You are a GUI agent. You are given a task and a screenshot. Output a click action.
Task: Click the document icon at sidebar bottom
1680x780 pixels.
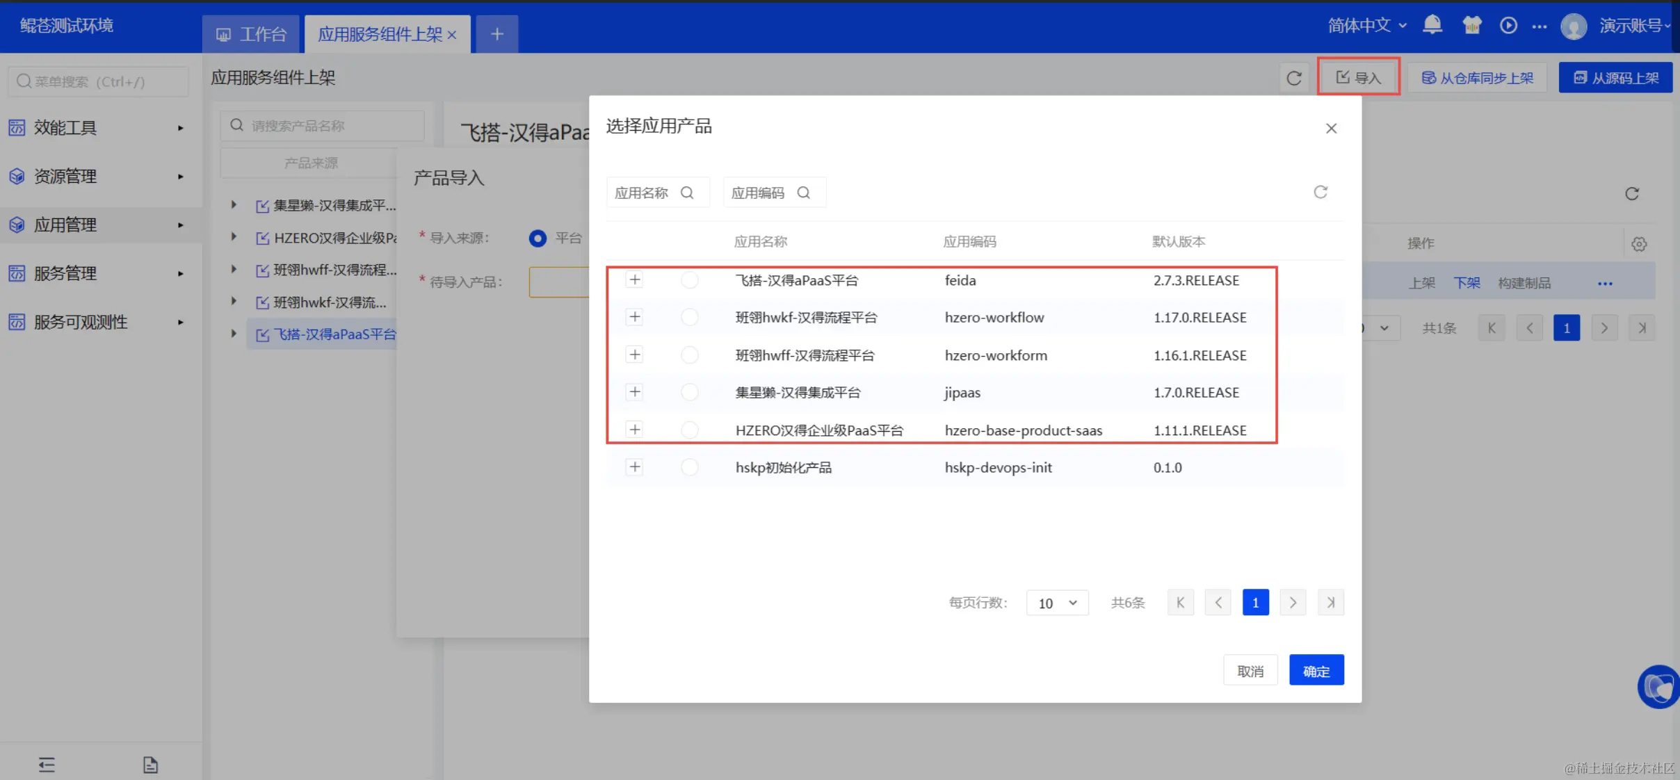(150, 765)
